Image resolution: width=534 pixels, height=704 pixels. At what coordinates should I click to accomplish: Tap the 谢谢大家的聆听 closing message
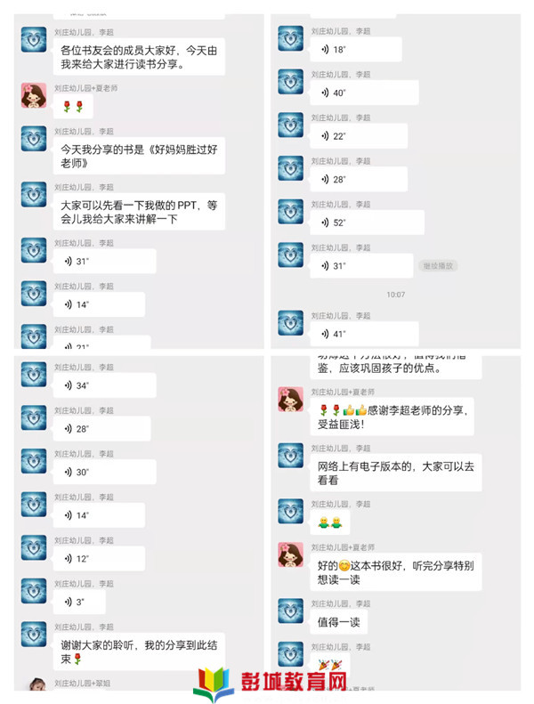tap(139, 651)
